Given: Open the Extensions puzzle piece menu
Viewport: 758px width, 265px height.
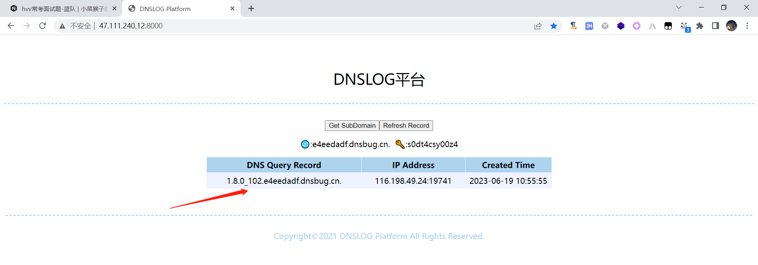Looking at the screenshot, I should [700, 26].
